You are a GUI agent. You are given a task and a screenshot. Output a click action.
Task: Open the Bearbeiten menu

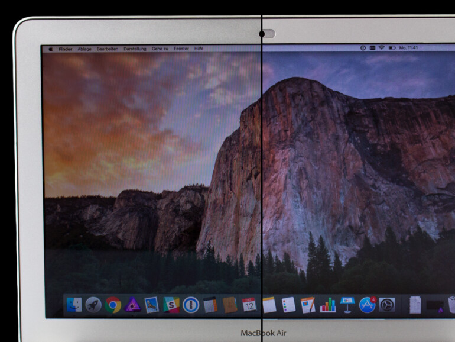(108, 49)
